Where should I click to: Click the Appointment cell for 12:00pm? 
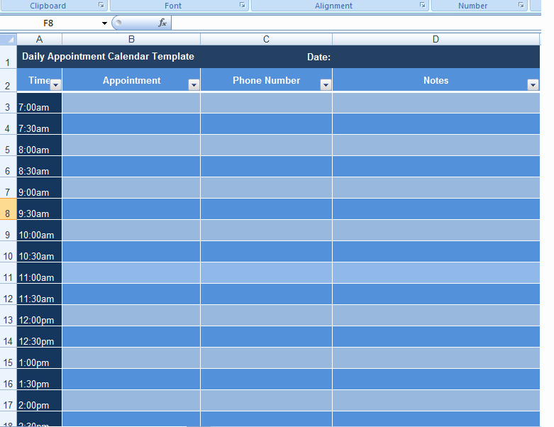[131, 316]
